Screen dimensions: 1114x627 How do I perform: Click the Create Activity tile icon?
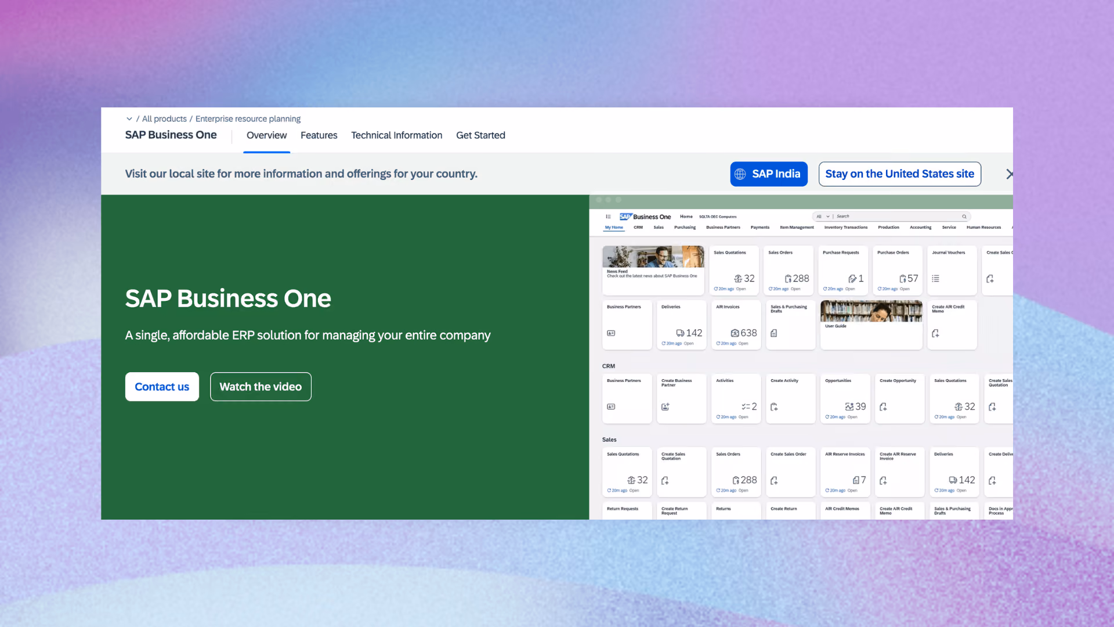pyautogui.click(x=774, y=407)
